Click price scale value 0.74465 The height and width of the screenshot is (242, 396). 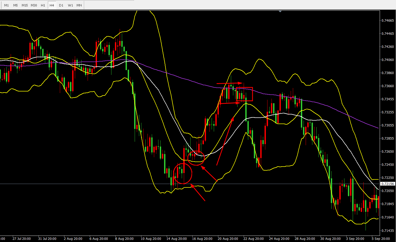(387, 33)
